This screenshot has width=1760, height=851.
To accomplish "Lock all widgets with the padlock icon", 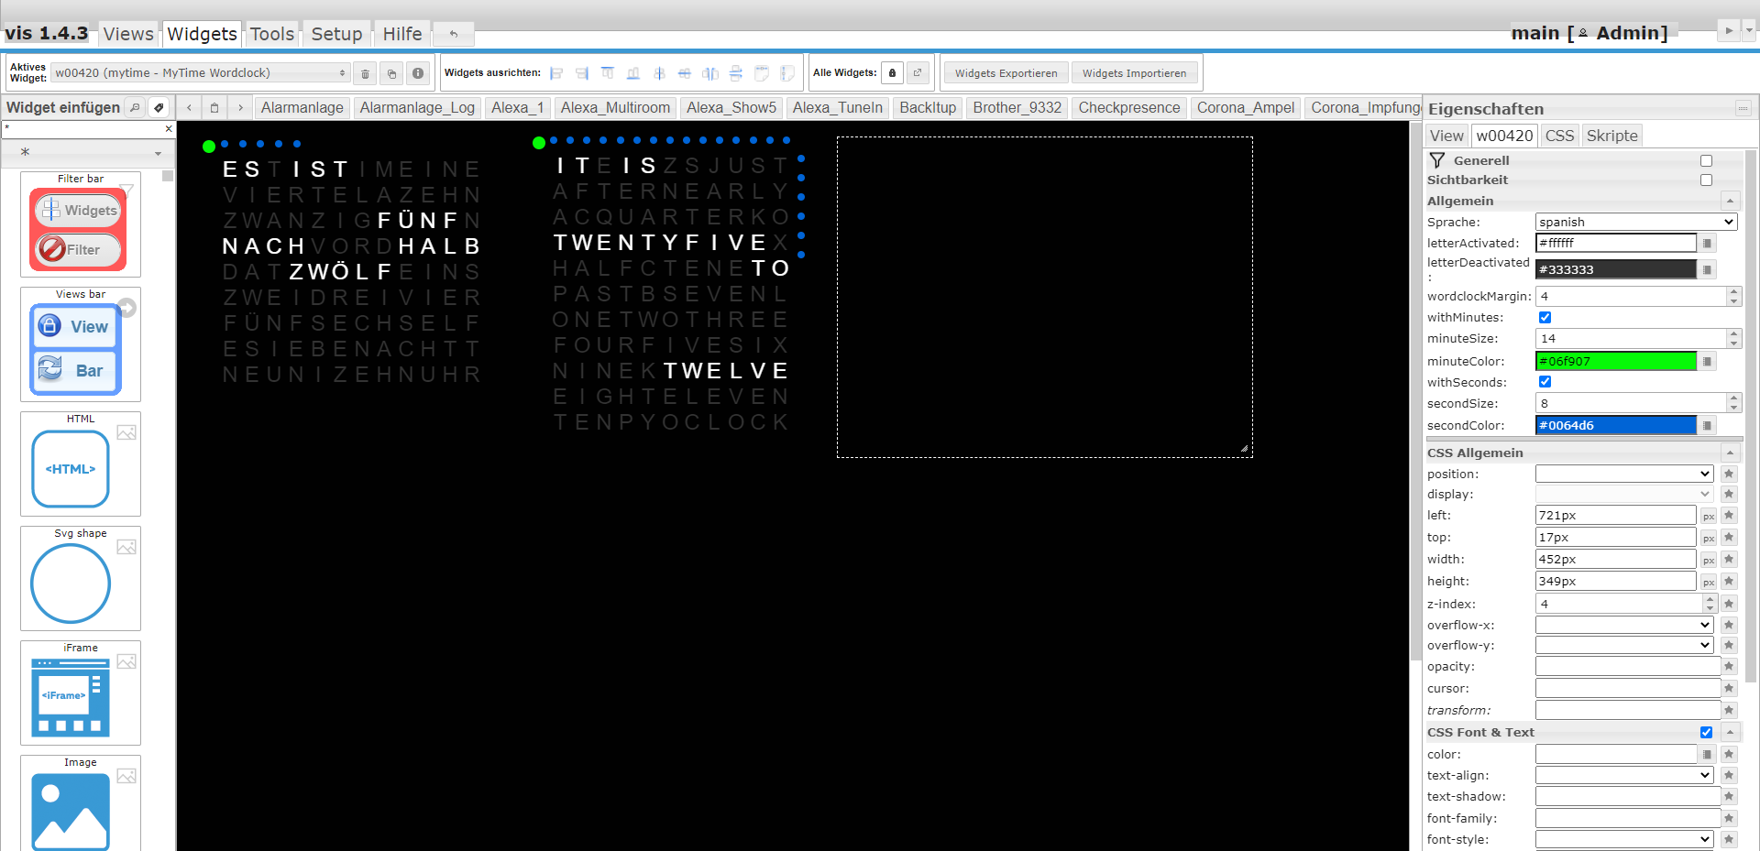I will pyautogui.click(x=892, y=73).
